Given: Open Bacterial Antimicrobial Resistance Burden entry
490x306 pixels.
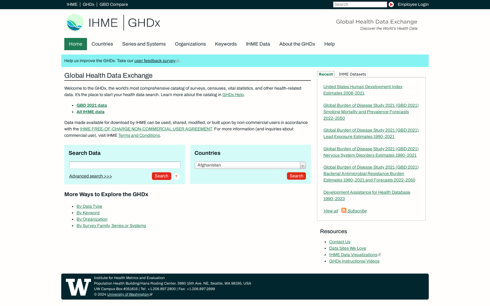Looking at the screenshot, I should [x=371, y=174].
